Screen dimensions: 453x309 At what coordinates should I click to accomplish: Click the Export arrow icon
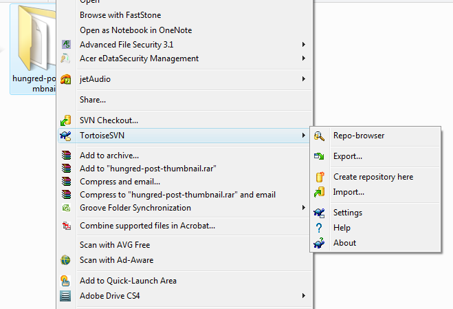coord(319,156)
